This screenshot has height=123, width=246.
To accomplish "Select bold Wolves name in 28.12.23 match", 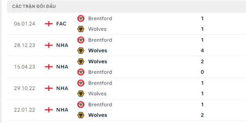I will [x=97, y=51].
